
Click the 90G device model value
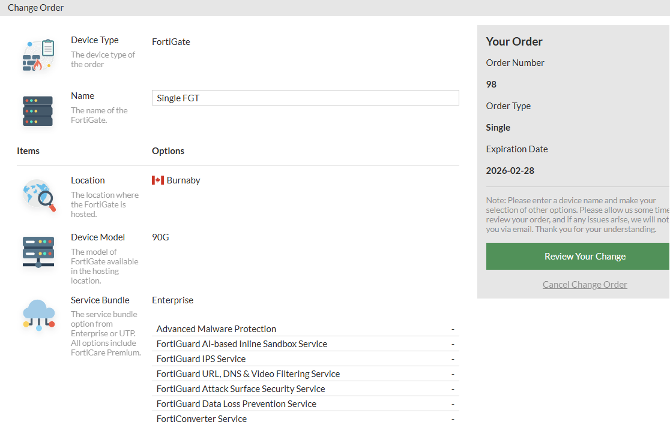click(160, 237)
